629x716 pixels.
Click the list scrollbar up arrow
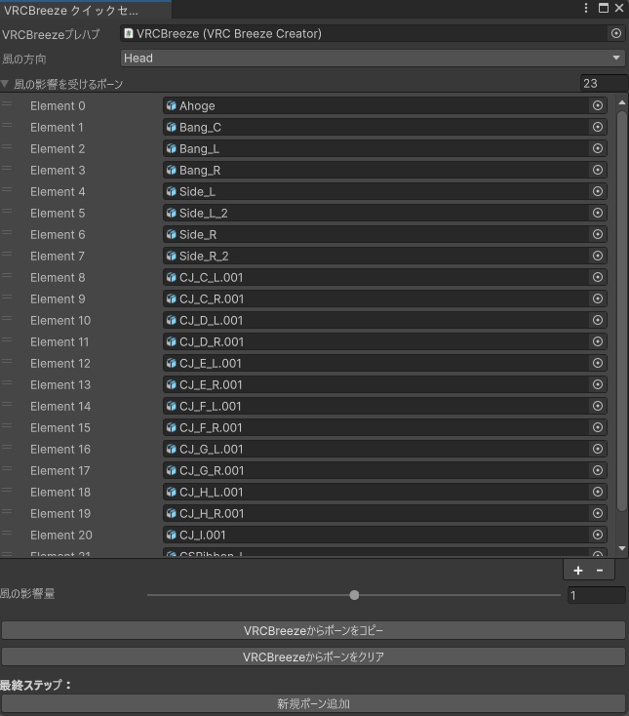click(622, 102)
